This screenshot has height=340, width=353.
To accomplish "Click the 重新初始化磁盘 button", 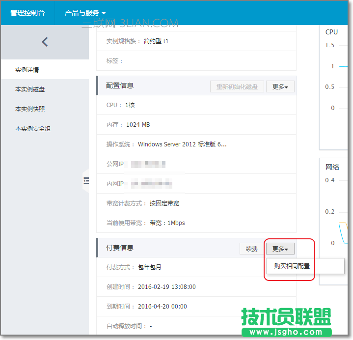I will (x=237, y=86).
